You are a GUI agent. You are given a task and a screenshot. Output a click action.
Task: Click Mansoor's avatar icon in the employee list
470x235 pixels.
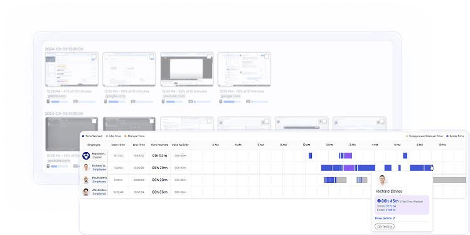point(86,156)
